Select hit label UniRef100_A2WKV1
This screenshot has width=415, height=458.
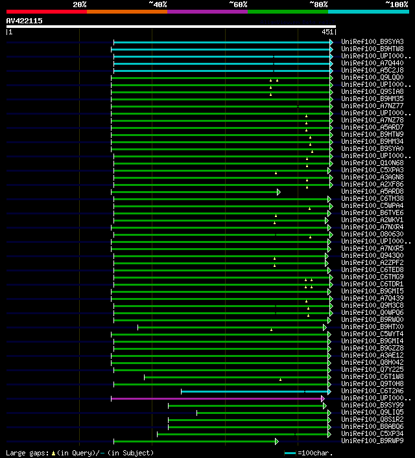372,220
